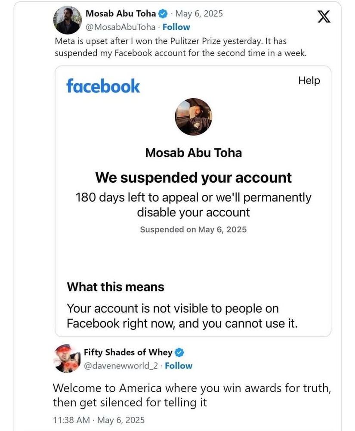
Task: Open the Help link in Facebook notice
Action: click(309, 81)
